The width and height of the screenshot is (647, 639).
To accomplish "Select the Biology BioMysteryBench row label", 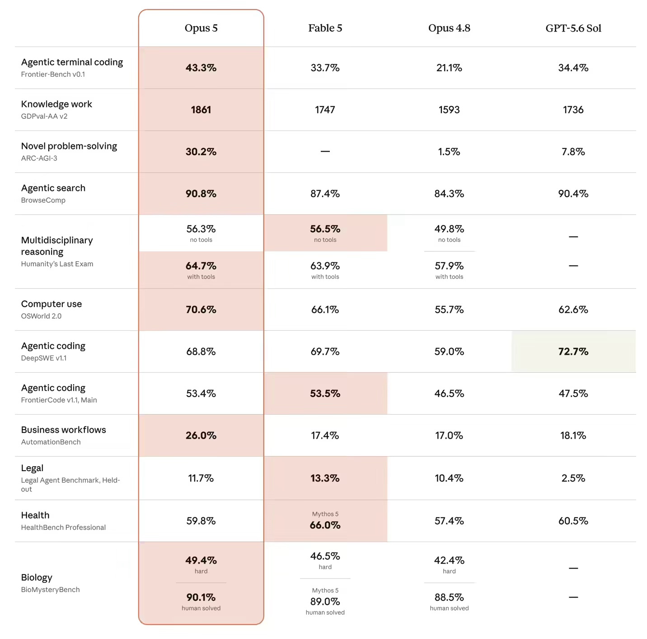I will (50, 583).
